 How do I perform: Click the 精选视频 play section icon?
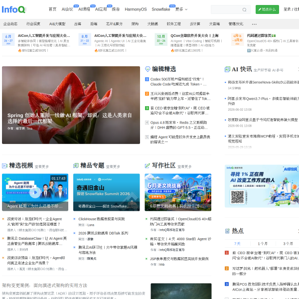pyautogui.click(x=4, y=166)
